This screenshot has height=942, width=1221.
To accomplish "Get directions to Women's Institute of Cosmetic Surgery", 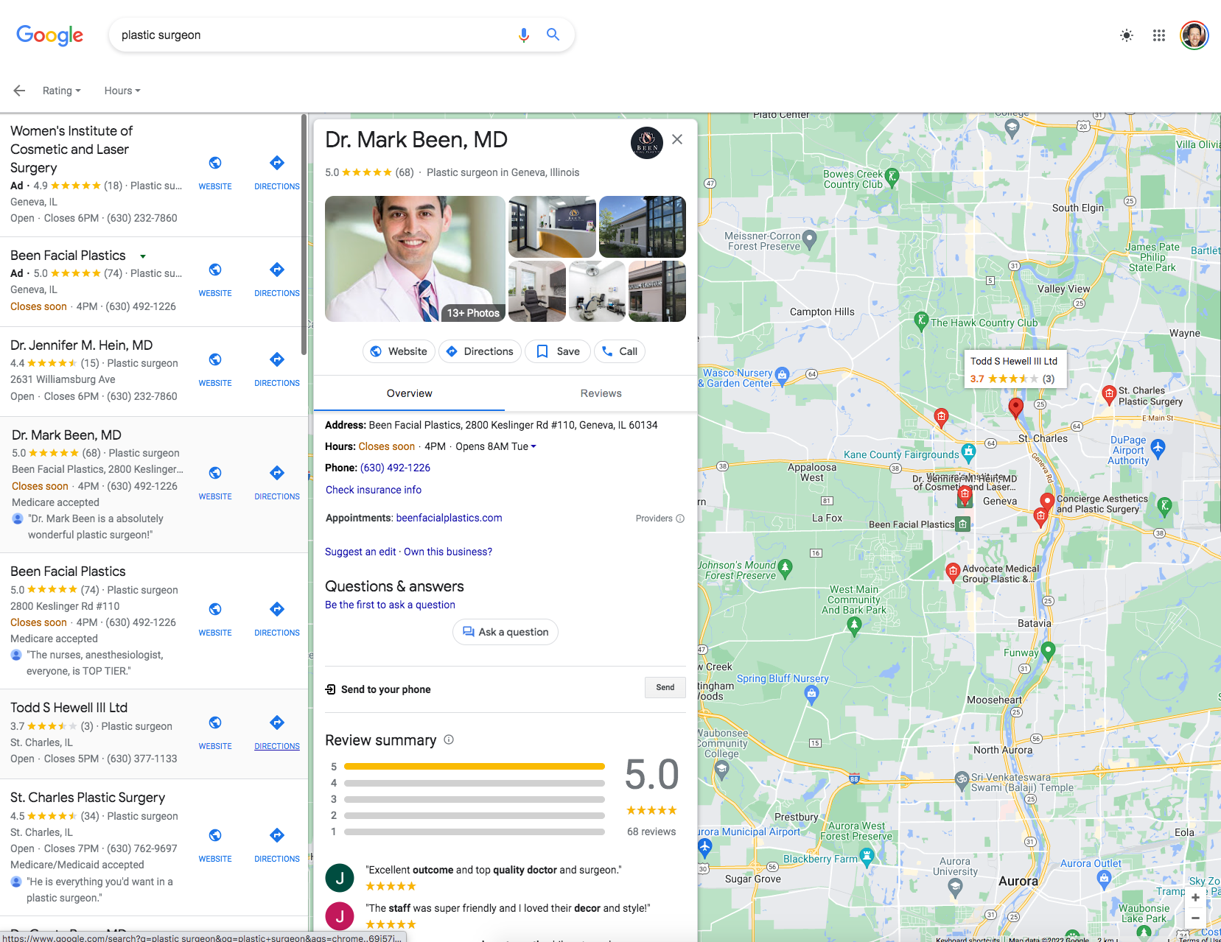I will click(277, 172).
